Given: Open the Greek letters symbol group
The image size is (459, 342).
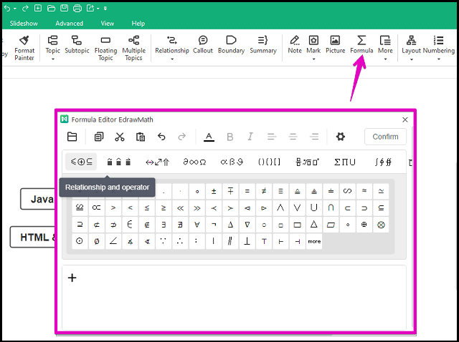Looking at the screenshot, I should [x=232, y=162].
